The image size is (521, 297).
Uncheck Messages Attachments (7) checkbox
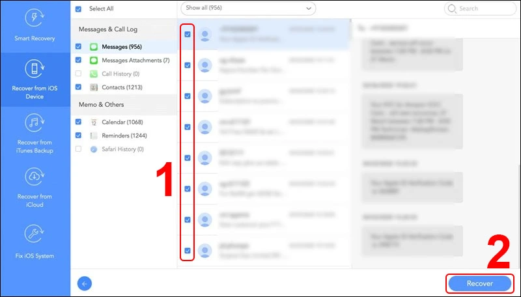78,60
